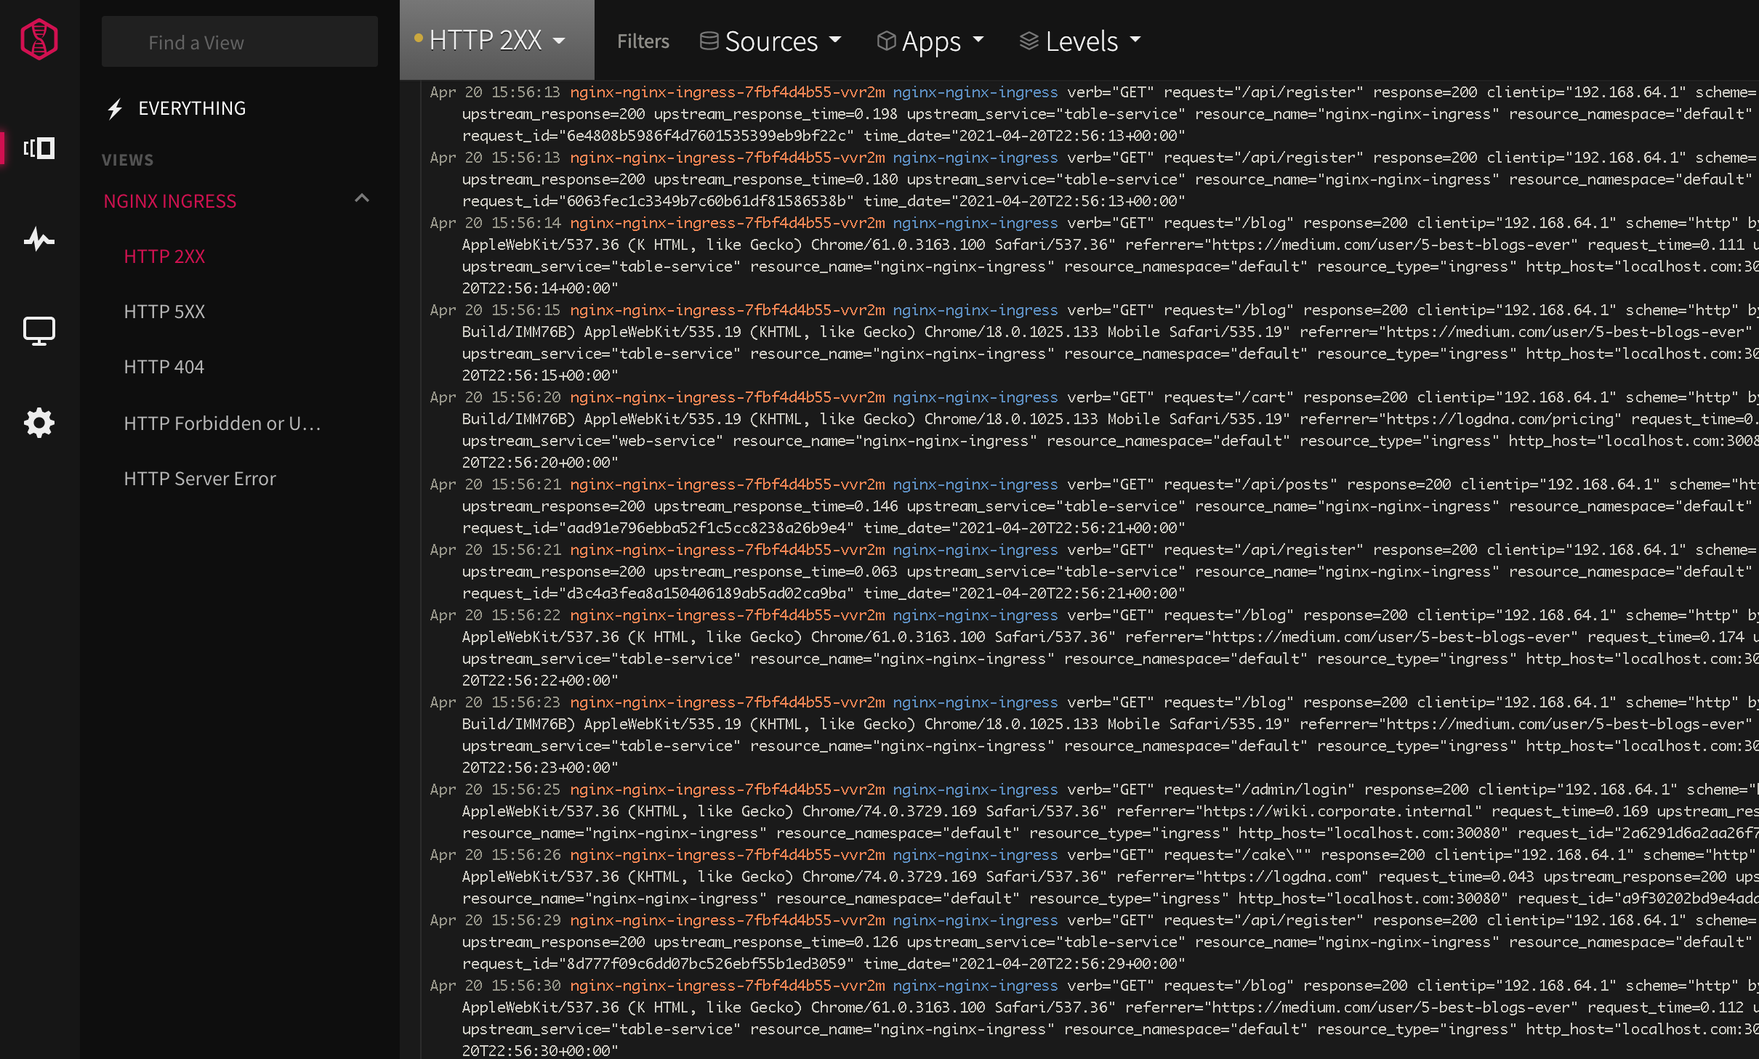Select the HTTP 404 view
This screenshot has width=1759, height=1059.
point(164,367)
